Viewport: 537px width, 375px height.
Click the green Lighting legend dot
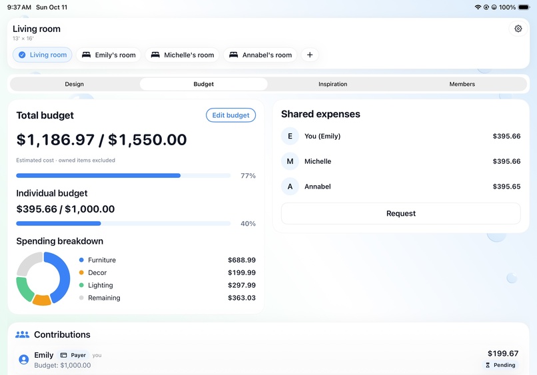[x=81, y=285]
